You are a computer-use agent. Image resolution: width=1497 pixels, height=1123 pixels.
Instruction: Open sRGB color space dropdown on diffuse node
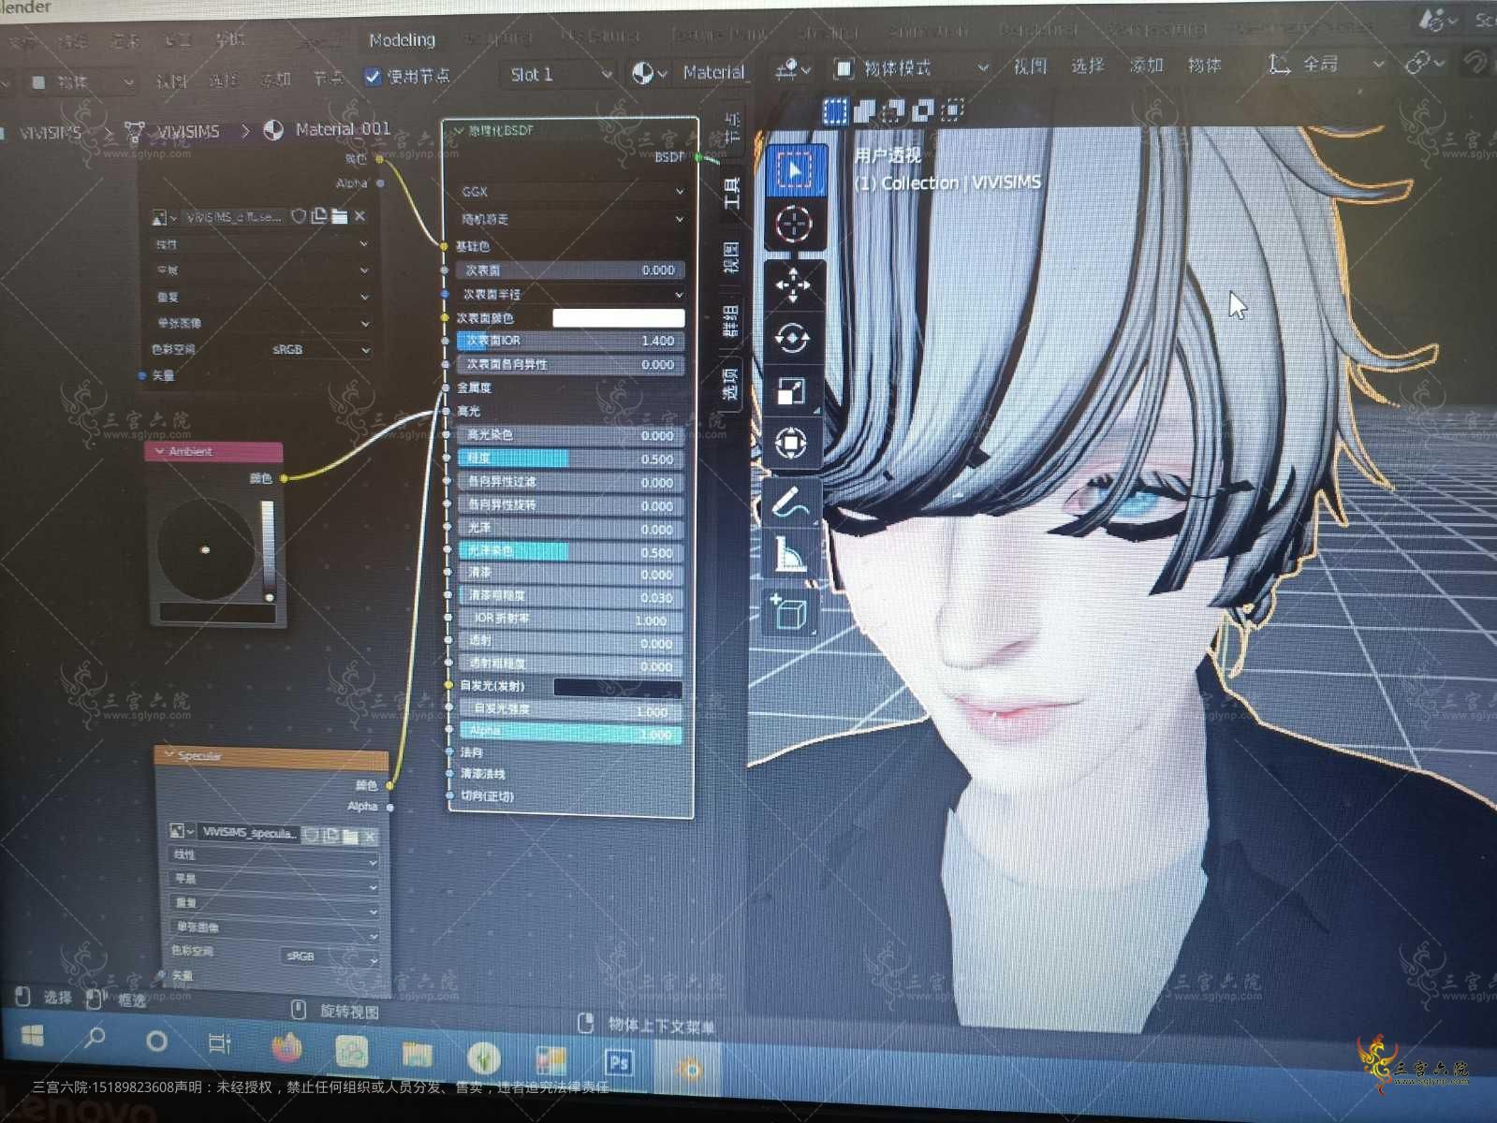[x=318, y=349]
